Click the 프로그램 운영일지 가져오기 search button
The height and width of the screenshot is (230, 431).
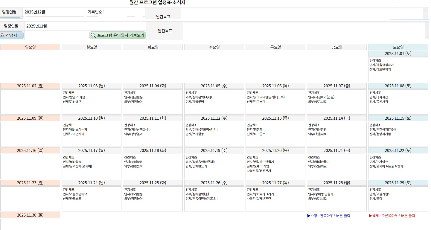(118, 35)
